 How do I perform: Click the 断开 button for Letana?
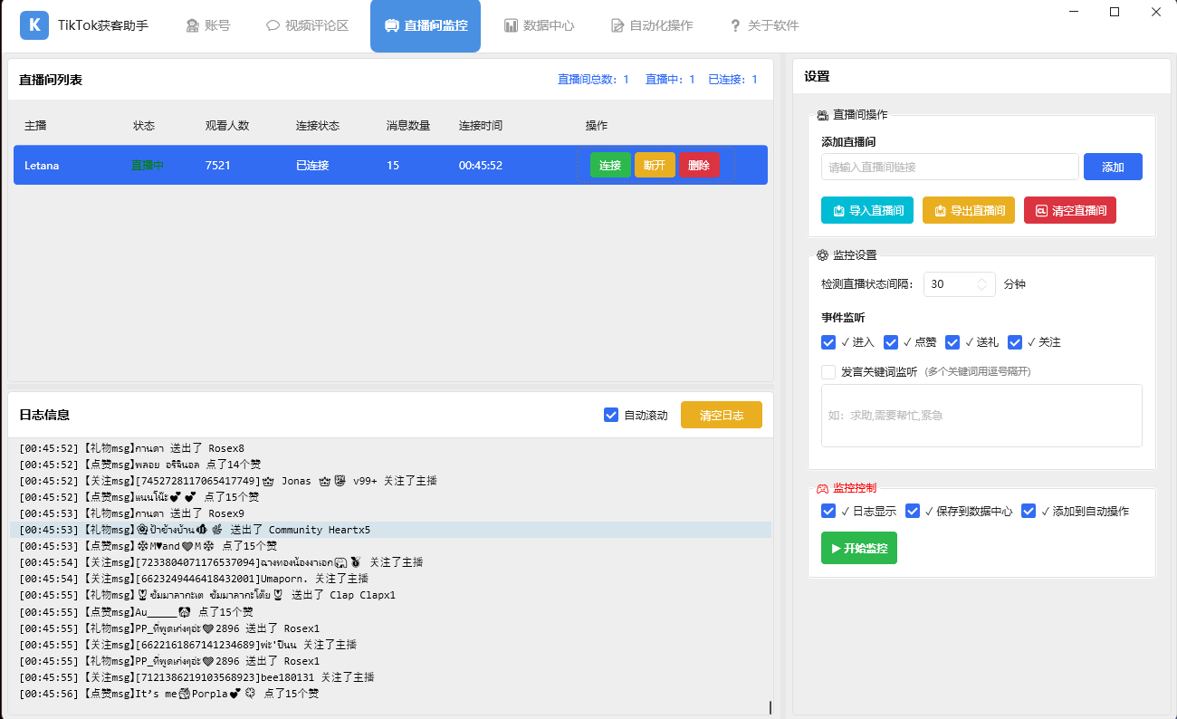655,165
